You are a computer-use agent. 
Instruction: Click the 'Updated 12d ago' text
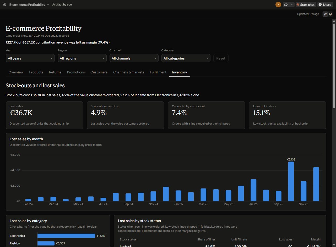point(308,14)
